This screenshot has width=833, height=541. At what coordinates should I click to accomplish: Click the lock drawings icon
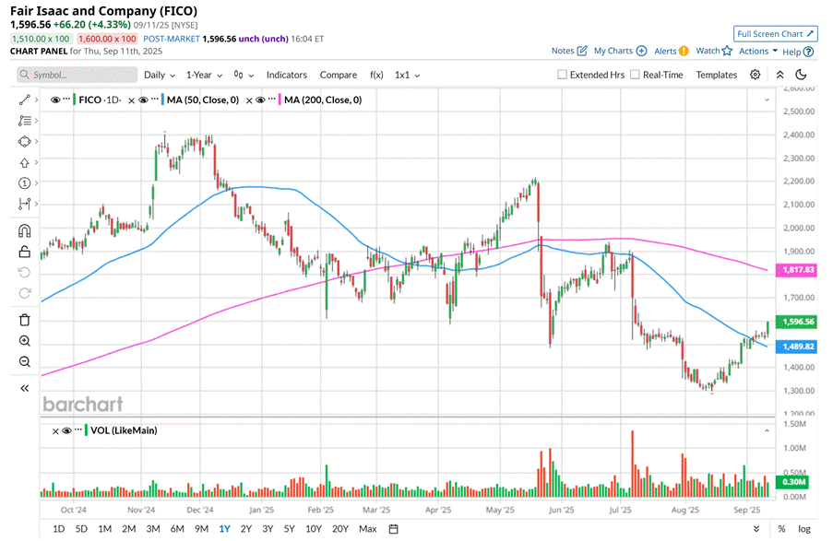(x=24, y=251)
